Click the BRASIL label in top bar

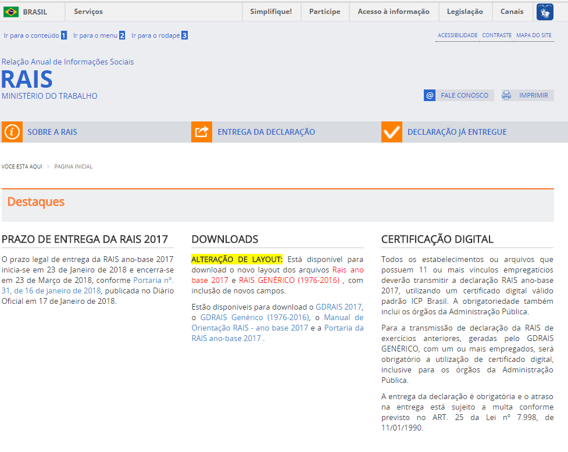(x=35, y=12)
